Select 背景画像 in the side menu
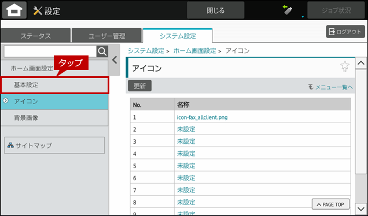Screen dimensions: 368x216 54,118
